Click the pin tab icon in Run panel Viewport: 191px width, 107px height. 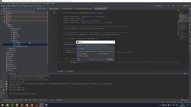pos(4,93)
